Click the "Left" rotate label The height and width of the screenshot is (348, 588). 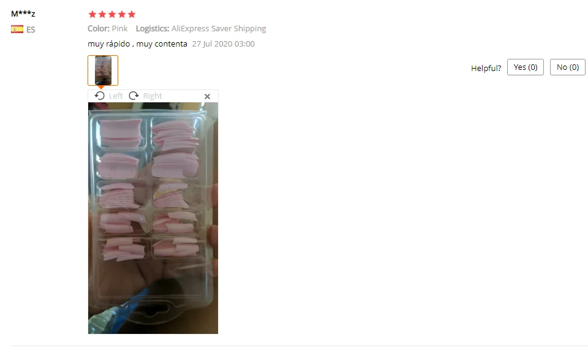(x=116, y=96)
